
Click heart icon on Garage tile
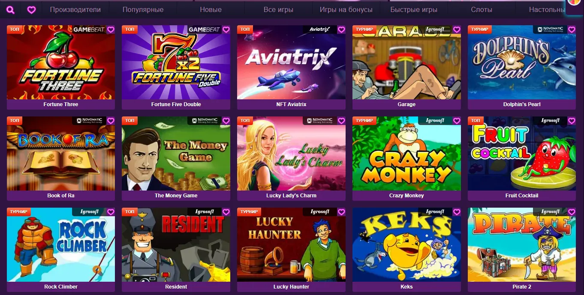pos(457,30)
